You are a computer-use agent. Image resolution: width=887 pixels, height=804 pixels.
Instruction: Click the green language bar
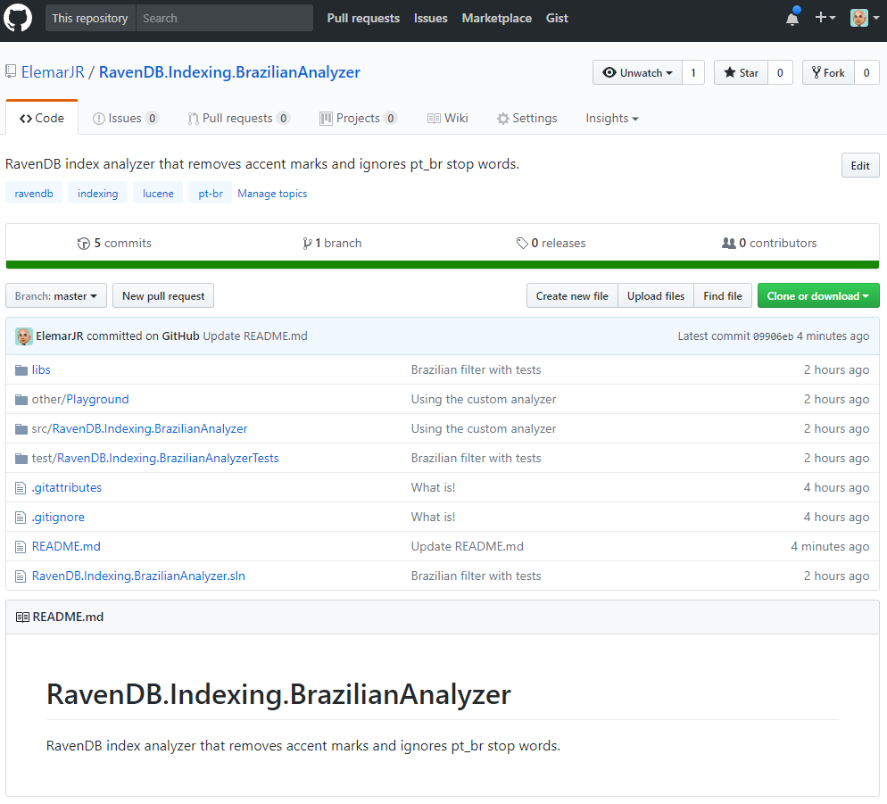(x=443, y=264)
